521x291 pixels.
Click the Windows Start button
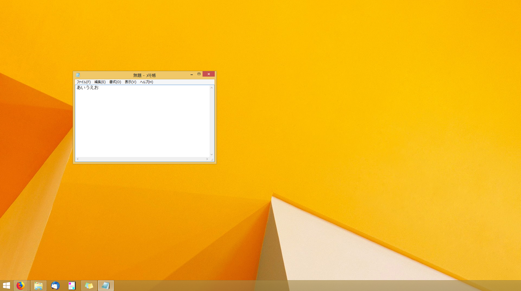click(6, 285)
